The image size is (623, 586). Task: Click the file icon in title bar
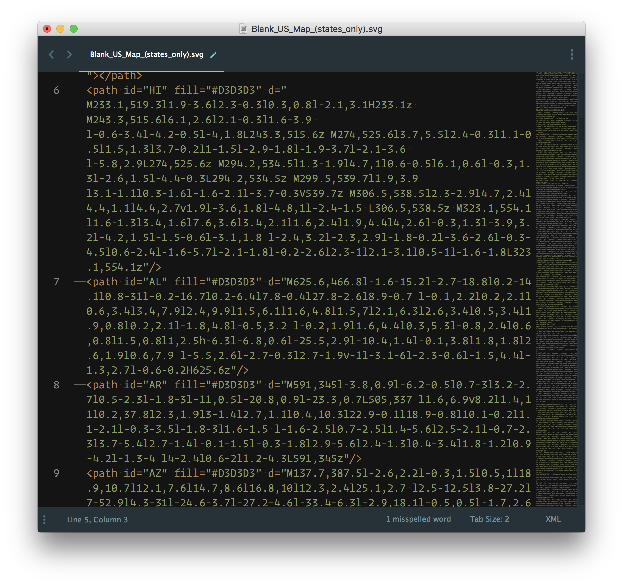[243, 29]
